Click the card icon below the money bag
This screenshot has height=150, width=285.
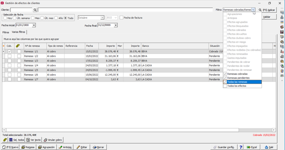282,22
